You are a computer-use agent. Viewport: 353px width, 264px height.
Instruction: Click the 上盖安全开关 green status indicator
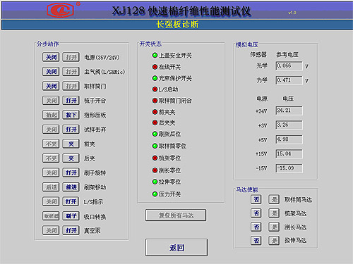tap(155, 56)
